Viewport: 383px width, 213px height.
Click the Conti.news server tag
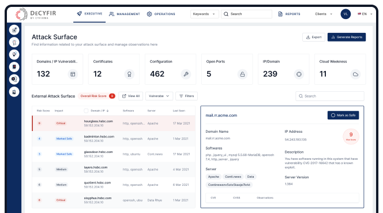(x=233, y=177)
